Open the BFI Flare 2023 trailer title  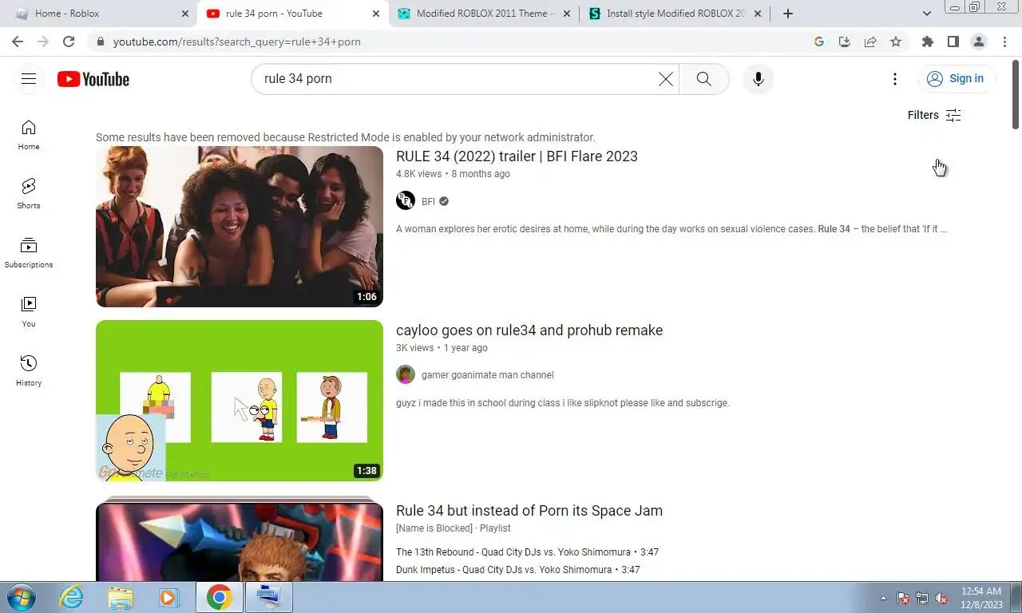point(517,156)
